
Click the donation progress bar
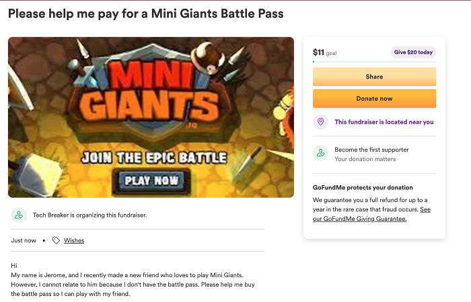pos(374,62)
